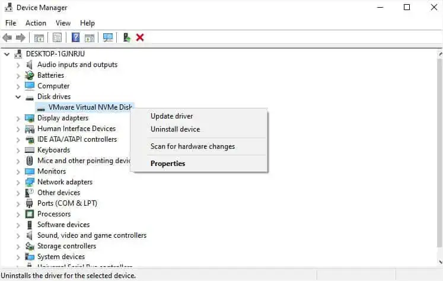Select the Software devices label
The image size is (443, 281).
tap(63, 225)
